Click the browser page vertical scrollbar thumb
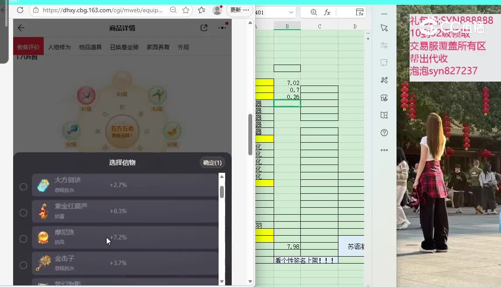Image resolution: width=501 pixels, height=288 pixels. [x=250, y=134]
